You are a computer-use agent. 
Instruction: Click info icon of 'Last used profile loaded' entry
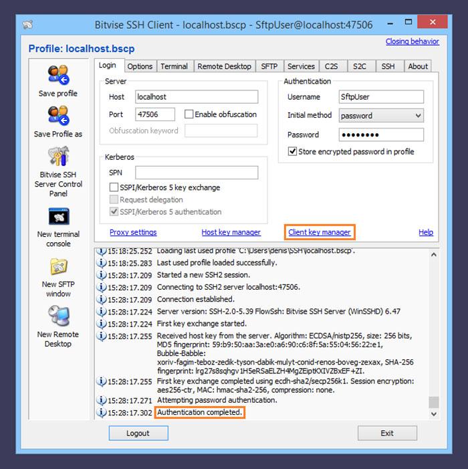point(102,263)
